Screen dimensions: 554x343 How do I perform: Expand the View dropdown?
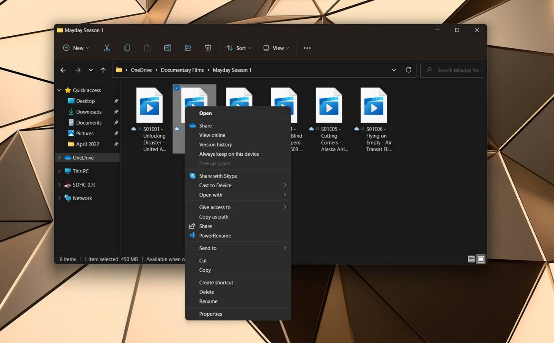[x=276, y=48]
